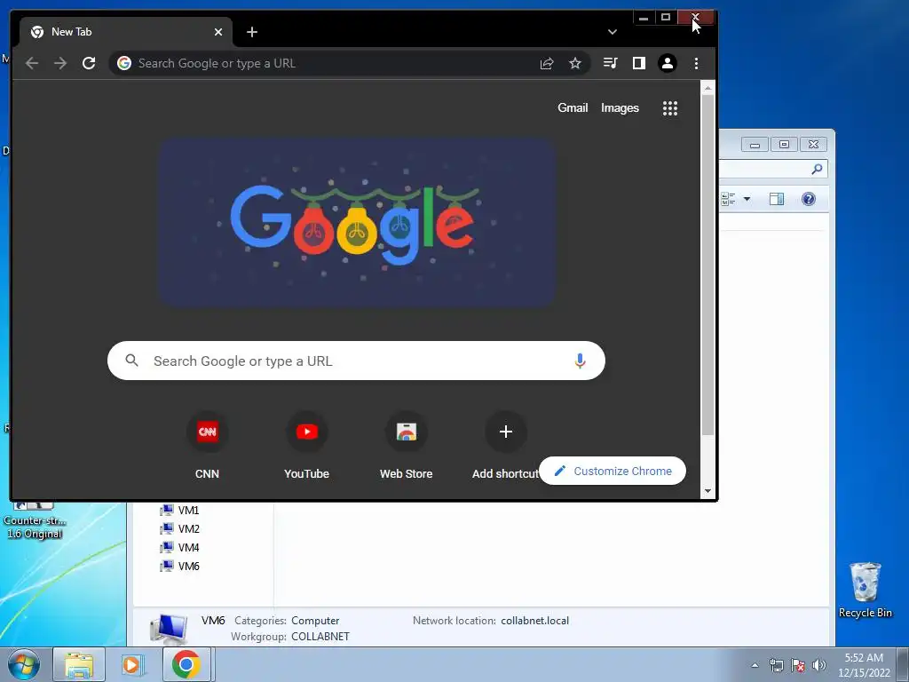Toggle the Chrome side panel
This screenshot has height=682, width=909.
(639, 63)
